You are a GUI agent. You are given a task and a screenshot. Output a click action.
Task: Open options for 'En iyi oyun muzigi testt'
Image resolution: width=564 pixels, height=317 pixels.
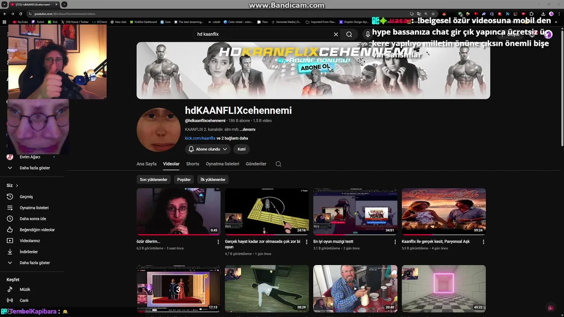pos(395,242)
